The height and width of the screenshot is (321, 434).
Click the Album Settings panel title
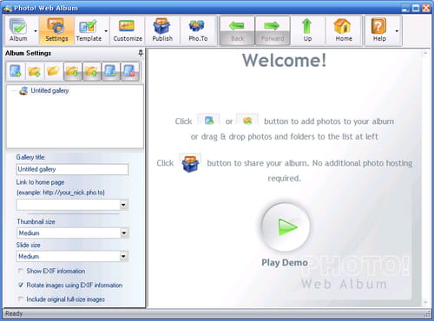pyautogui.click(x=28, y=53)
